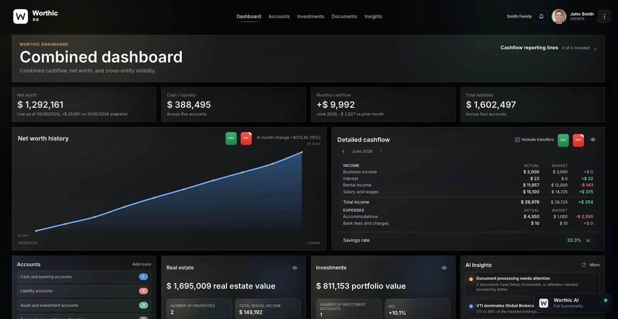Go to previous month in cashflow
618x319 pixels.
pyautogui.click(x=343, y=152)
